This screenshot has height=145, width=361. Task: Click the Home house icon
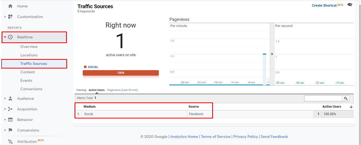[x=10, y=6]
